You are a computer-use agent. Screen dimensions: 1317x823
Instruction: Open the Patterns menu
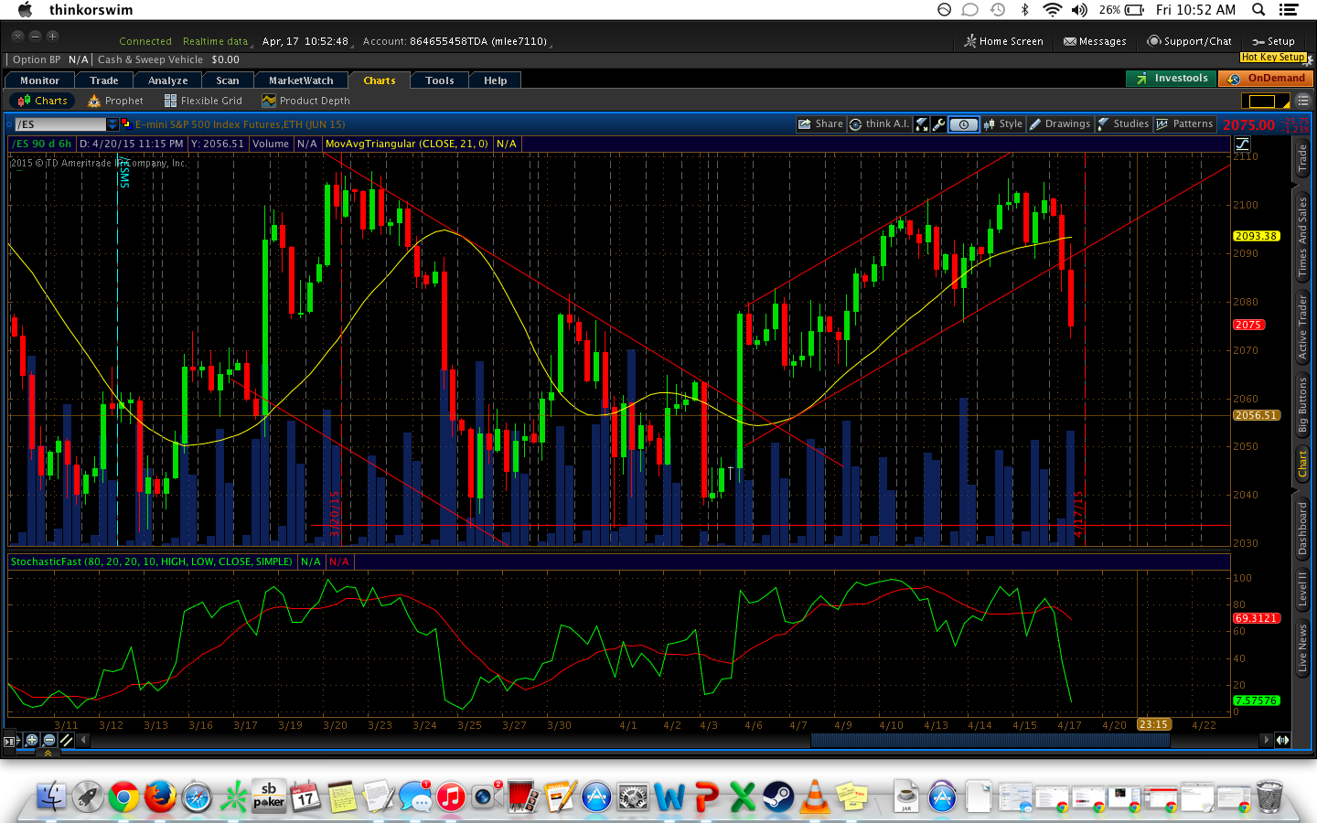click(x=1184, y=124)
